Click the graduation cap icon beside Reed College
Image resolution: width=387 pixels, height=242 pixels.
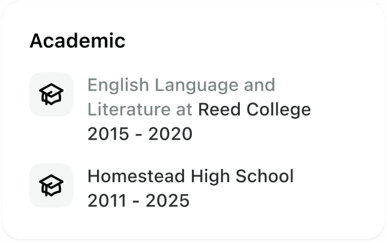(x=51, y=94)
